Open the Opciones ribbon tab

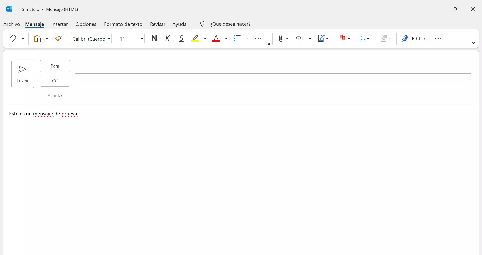tap(86, 24)
